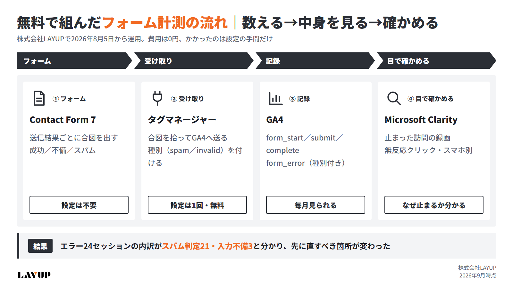This screenshot has width=513, height=288.
Task: Click the document icon beside ①フォーム
Action: [x=39, y=98]
